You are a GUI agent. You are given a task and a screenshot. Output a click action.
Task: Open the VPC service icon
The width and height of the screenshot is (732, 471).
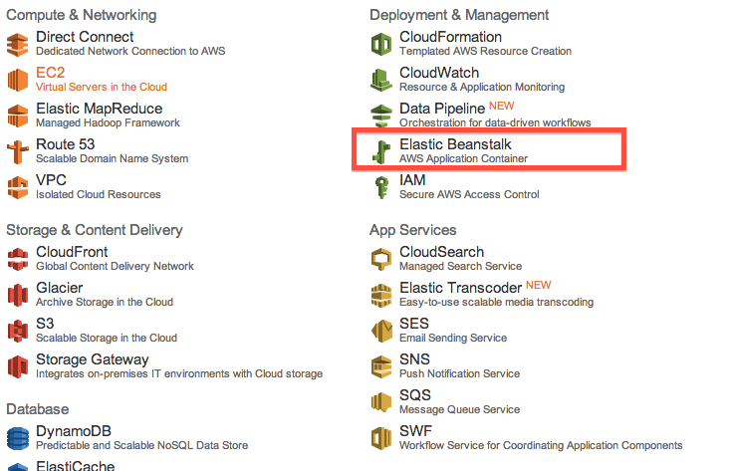[18, 187]
